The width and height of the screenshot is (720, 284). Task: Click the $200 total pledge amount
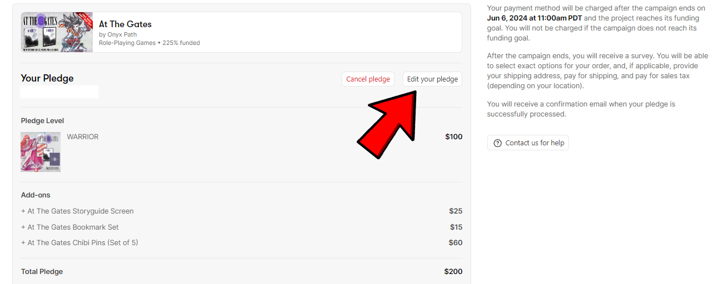[453, 272]
